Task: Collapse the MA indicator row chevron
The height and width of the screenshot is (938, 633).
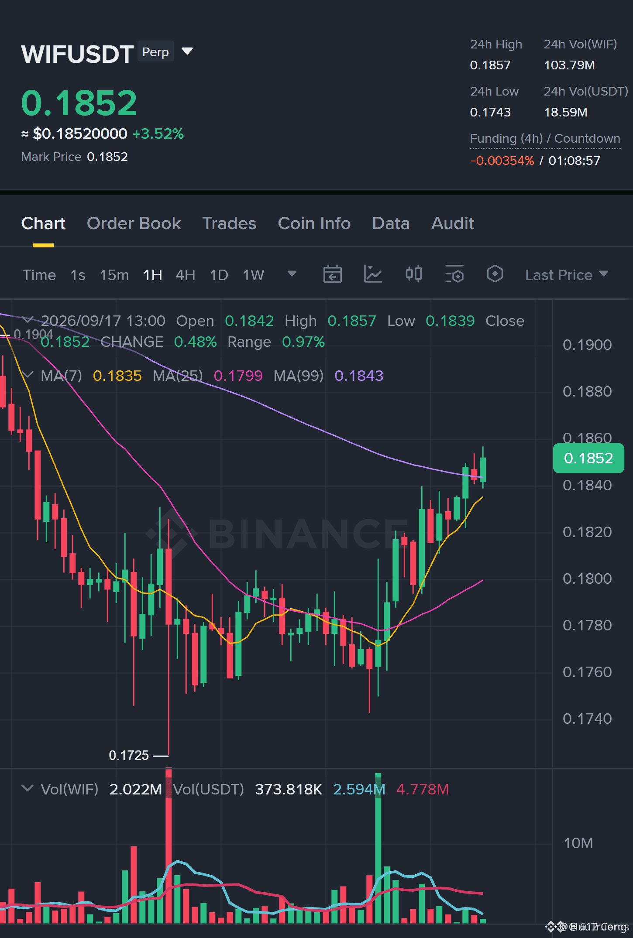Action: coord(27,375)
